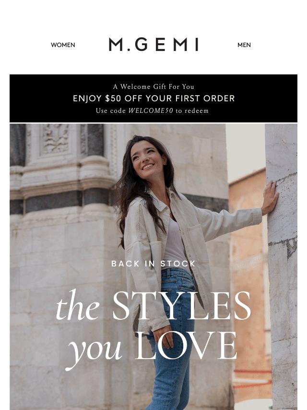Screen dimensions: 307x410
Task: Click the '$50' amount in promo banner
Action: click(113, 98)
